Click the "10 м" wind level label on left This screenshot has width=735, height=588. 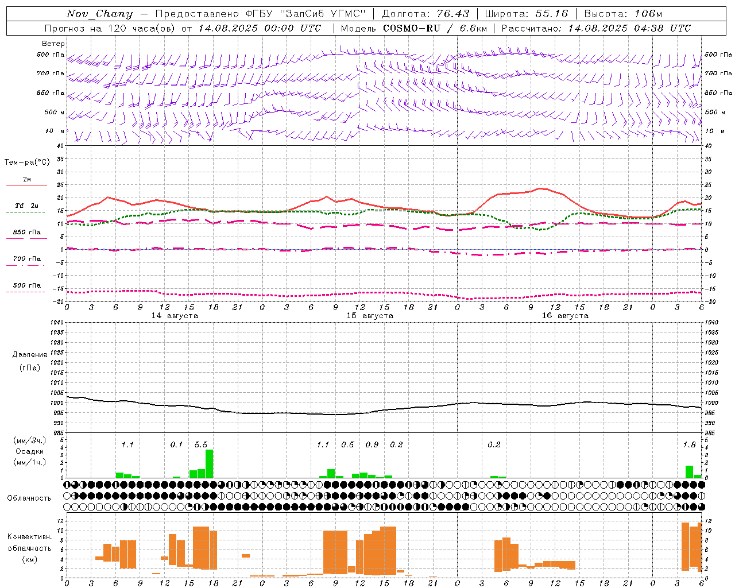(55, 131)
